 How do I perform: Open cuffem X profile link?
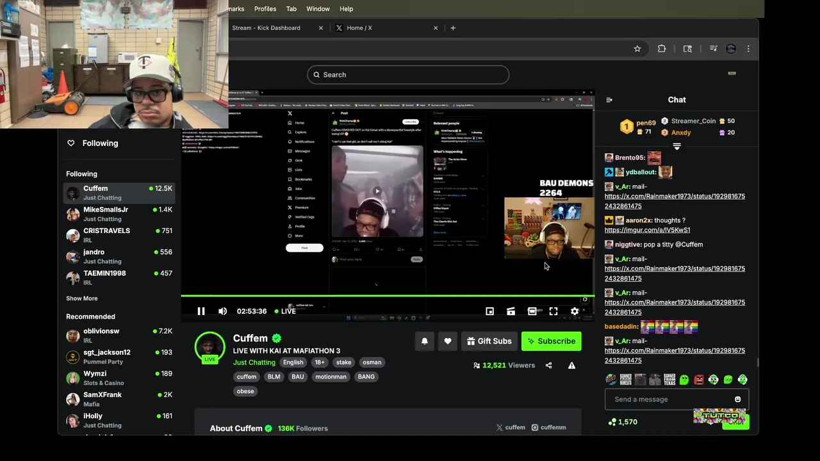[511, 428]
